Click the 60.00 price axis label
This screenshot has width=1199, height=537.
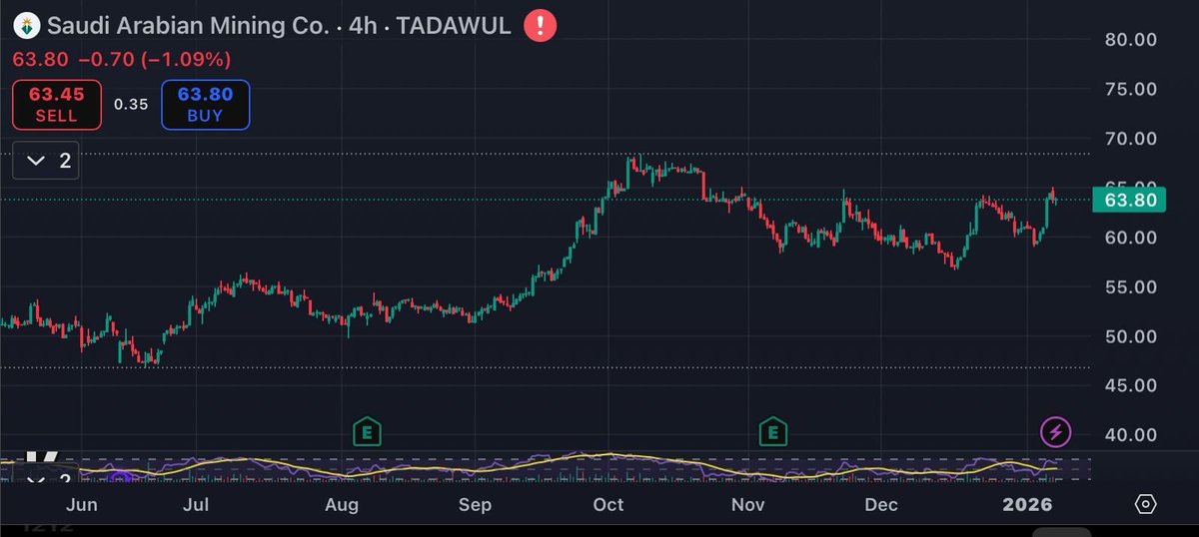coord(1129,238)
